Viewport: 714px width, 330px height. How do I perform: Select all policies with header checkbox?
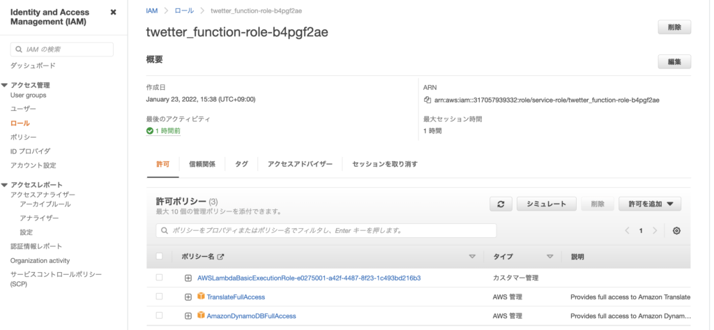[x=159, y=256]
